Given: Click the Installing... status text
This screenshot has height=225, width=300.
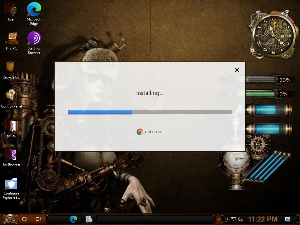Looking at the screenshot, I should pyautogui.click(x=150, y=93).
